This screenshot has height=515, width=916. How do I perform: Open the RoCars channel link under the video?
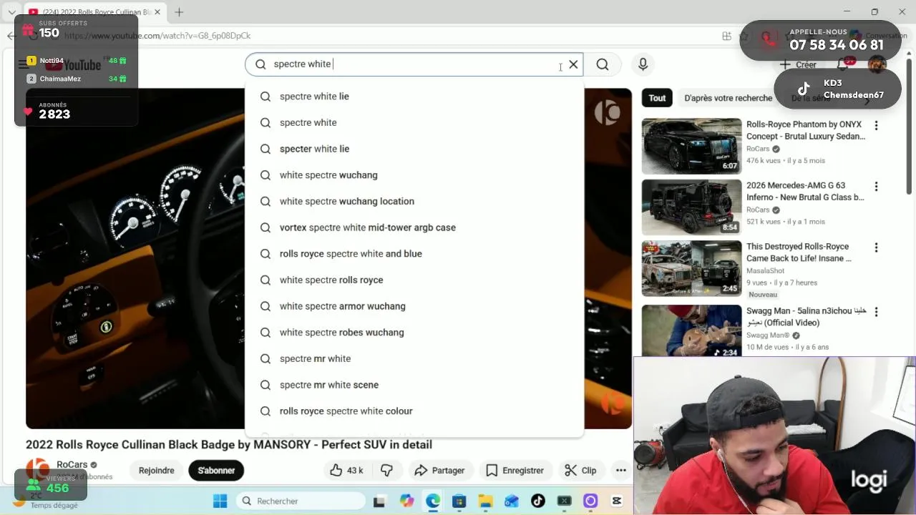pos(72,465)
